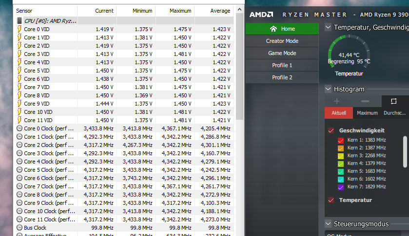409x236 pixels.
Task: Click the histogram zoom-out minus icon
Action: [x=365, y=101]
